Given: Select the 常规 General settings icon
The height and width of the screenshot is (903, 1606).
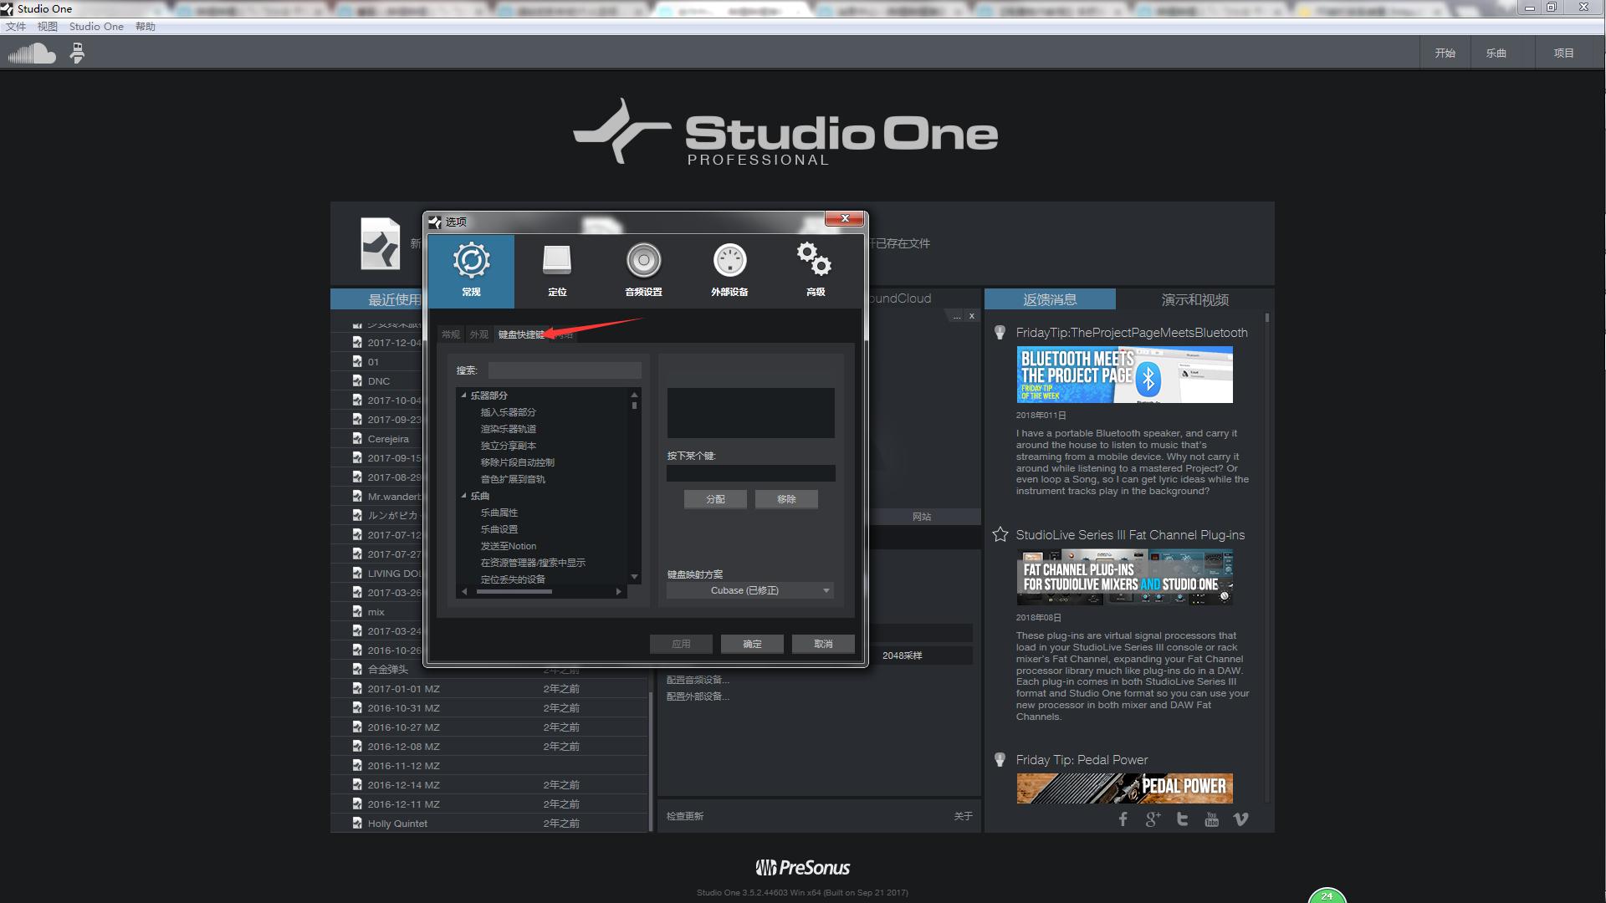Looking at the screenshot, I should pos(471,270).
